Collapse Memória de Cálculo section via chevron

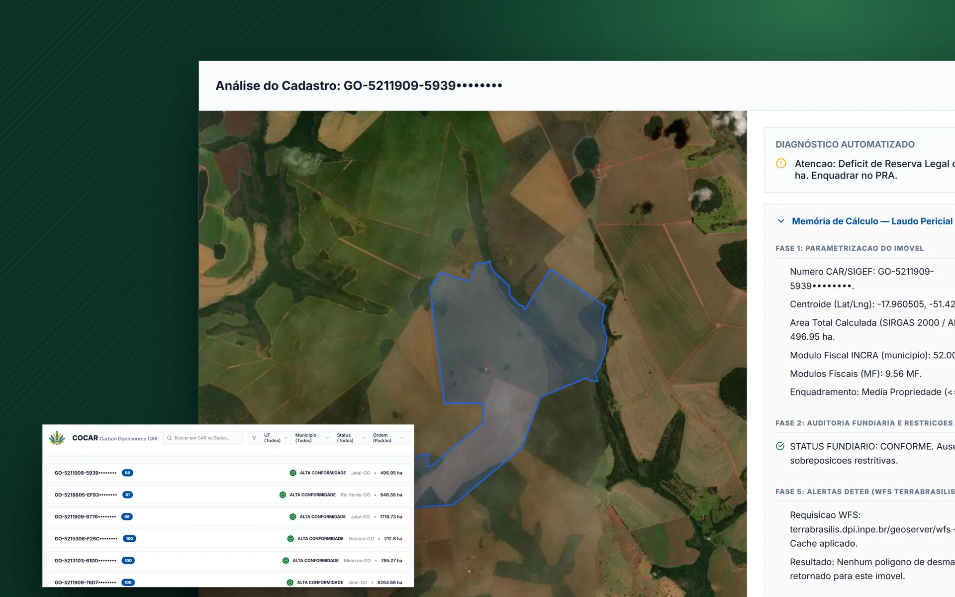(781, 221)
